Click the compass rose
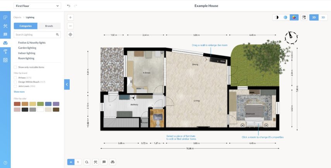This screenshot has height=168, width=331. pos(291,37)
